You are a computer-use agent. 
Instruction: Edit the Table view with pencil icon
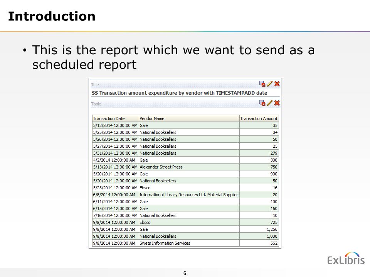[x=269, y=103]
